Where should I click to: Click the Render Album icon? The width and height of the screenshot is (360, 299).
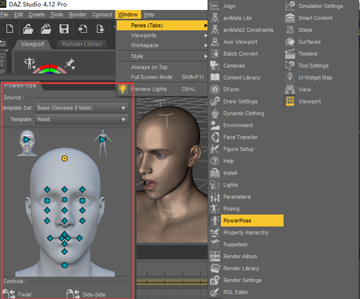tap(215, 256)
